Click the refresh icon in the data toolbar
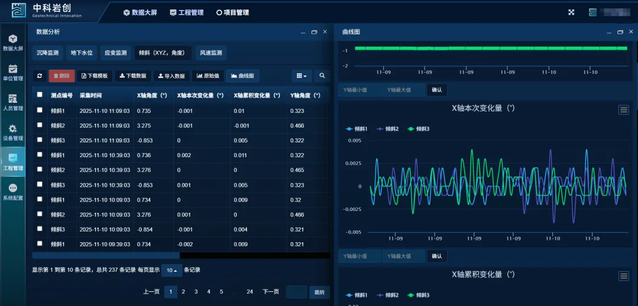This screenshot has height=306, width=638. (40, 76)
